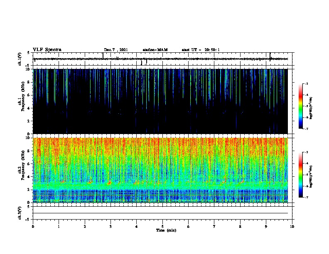Click the "2" tick on the time axis

pyautogui.click(x=85, y=227)
